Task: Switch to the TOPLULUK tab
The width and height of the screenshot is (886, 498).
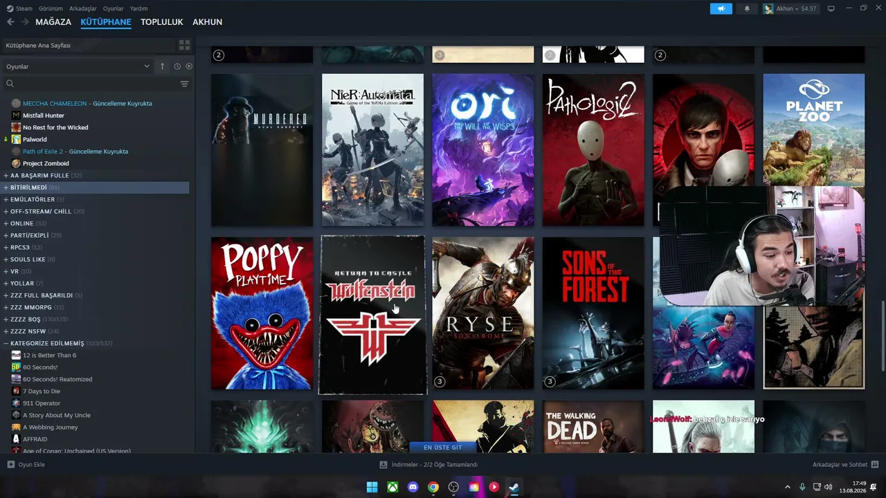Action: (x=162, y=22)
